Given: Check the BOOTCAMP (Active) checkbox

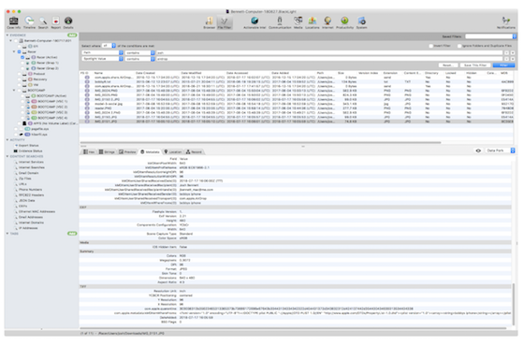Looking at the screenshot, I should pyautogui.click(x=22, y=96).
